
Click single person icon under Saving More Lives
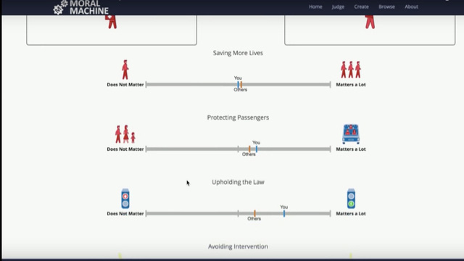pos(125,70)
